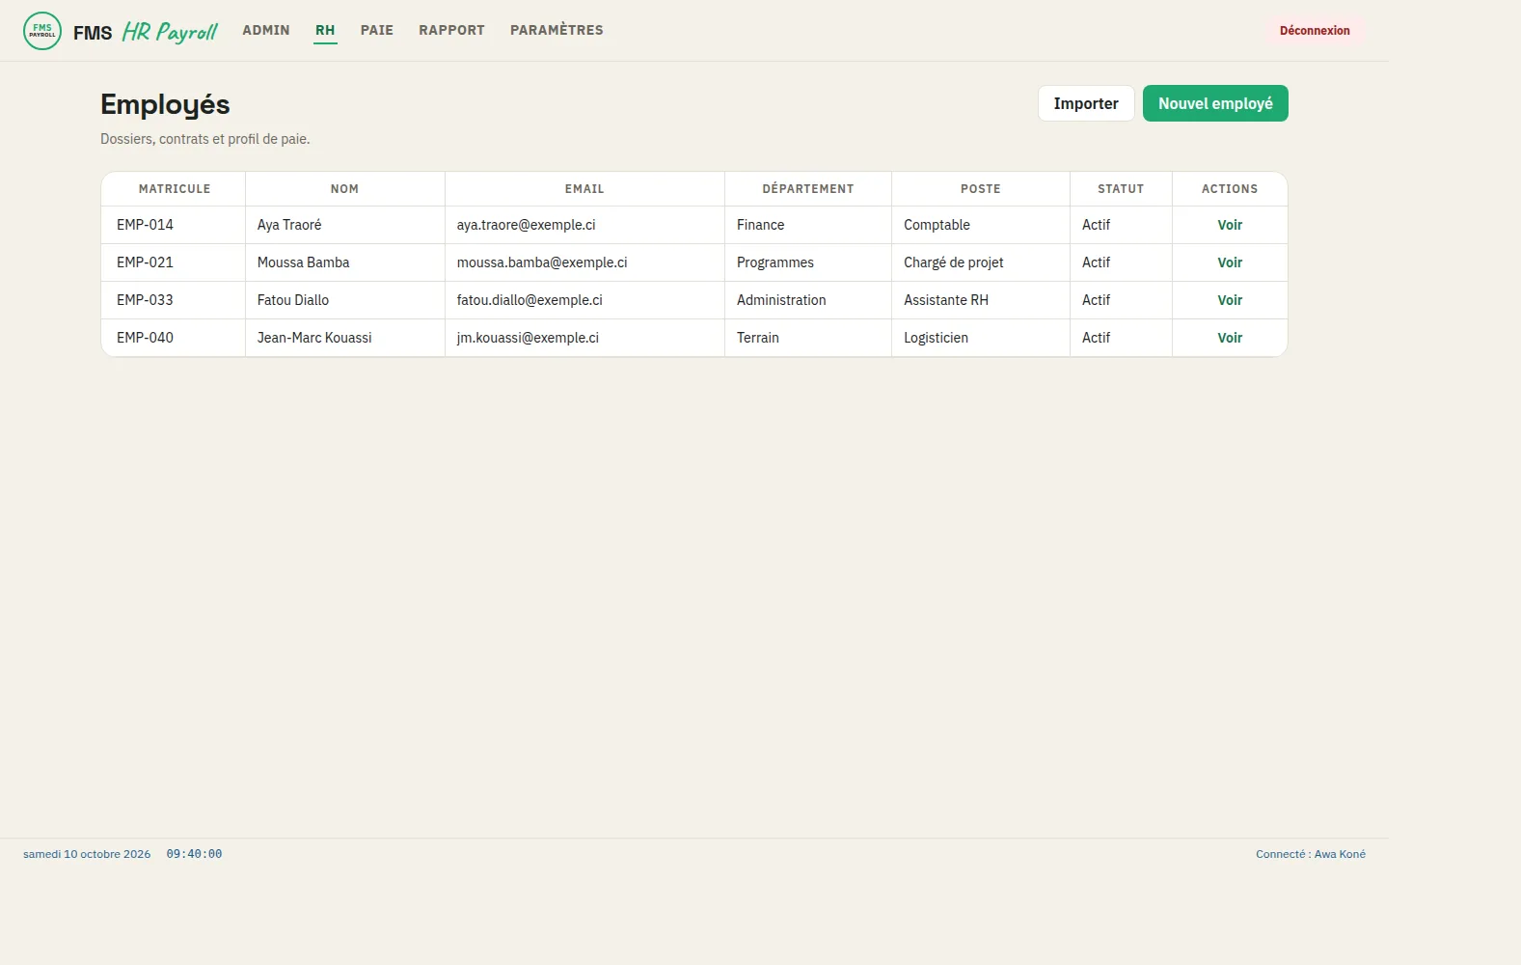Open PARAMÈTRES in the navigation bar
The width and height of the screenshot is (1521, 965).
tap(557, 30)
